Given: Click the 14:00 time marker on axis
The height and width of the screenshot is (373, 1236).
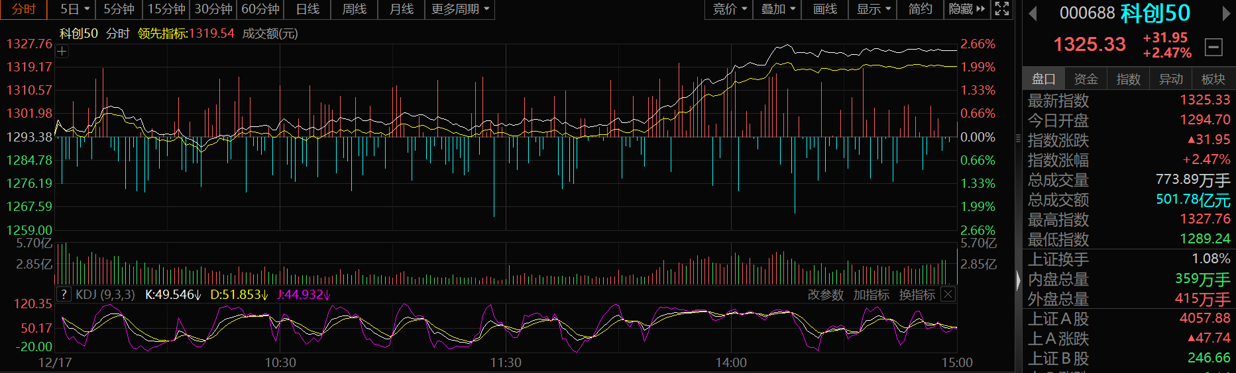Looking at the screenshot, I should click(730, 362).
